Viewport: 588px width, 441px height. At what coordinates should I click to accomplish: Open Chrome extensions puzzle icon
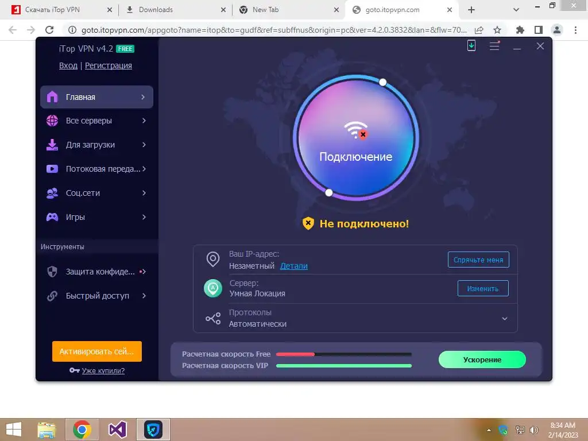[x=520, y=30]
